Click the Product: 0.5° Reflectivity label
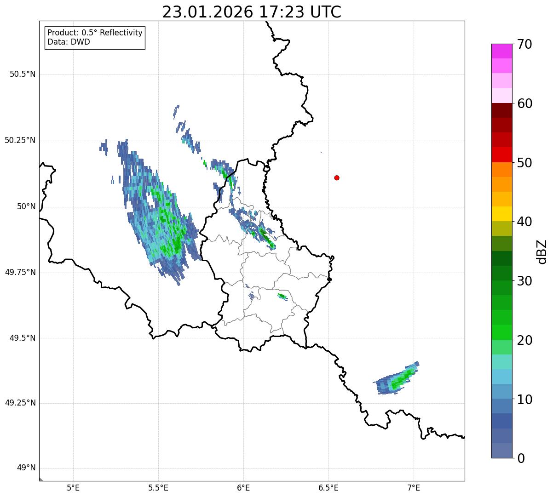Image resolution: width=553 pixels, height=497 pixels. click(95, 33)
